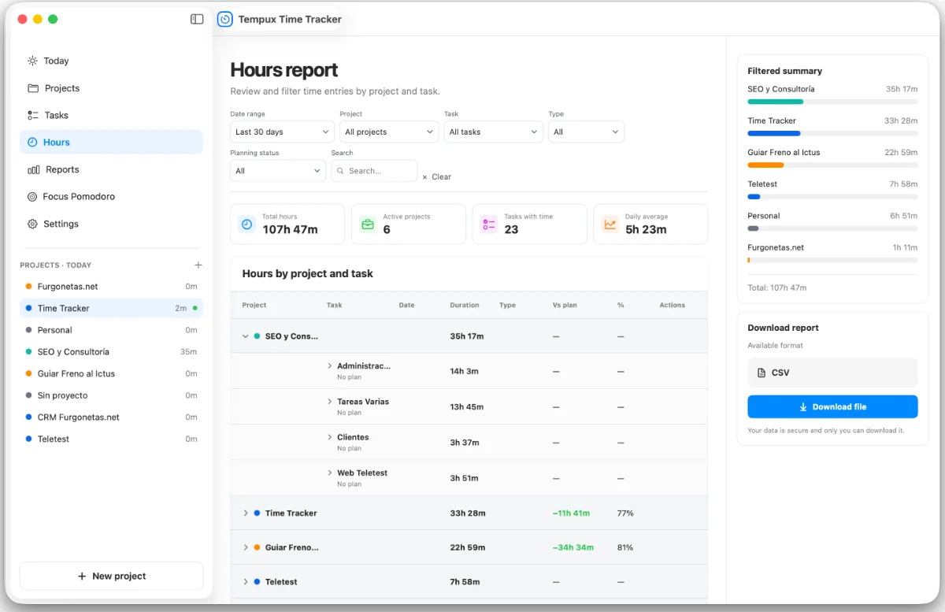The image size is (945, 612).
Task: Select Time Tracker in the sidebar projects list
Action: [x=111, y=309]
